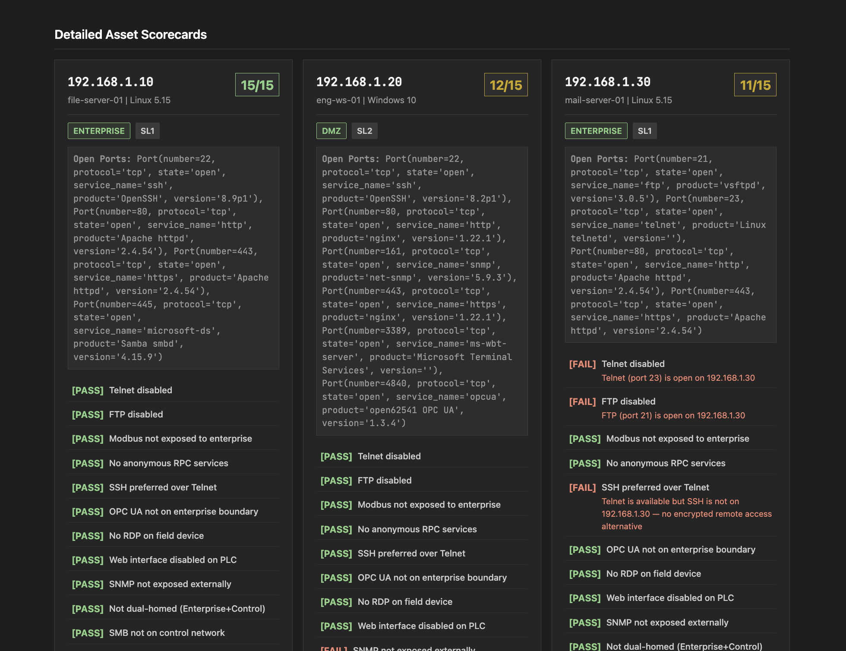Screen dimensions: 846x651
Task: Select the 192.168.1.10 IP address title
Action: tap(110, 82)
